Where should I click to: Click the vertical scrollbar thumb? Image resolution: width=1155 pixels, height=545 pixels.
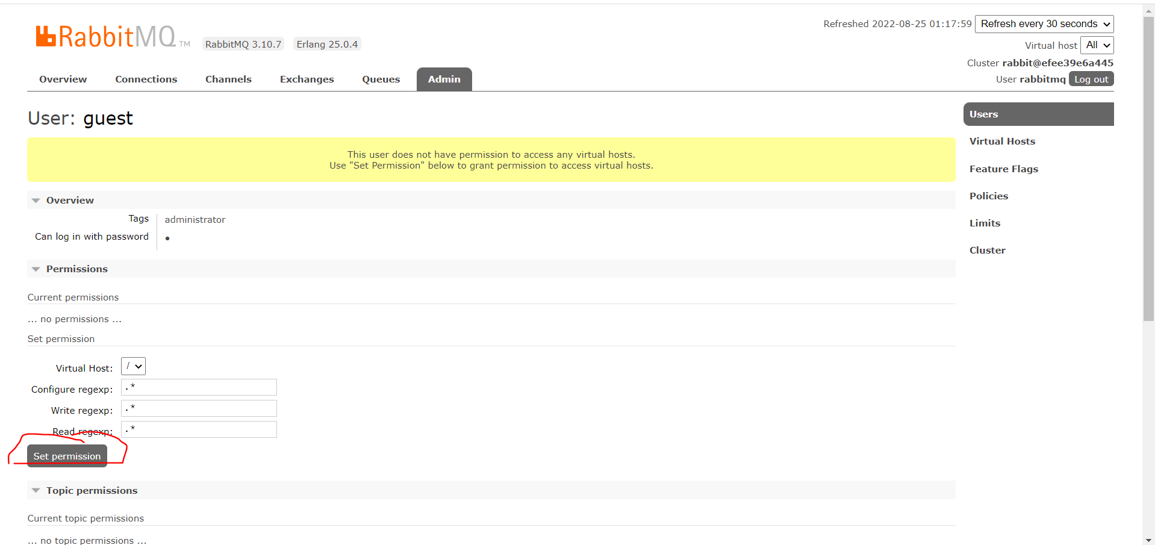[1148, 169]
